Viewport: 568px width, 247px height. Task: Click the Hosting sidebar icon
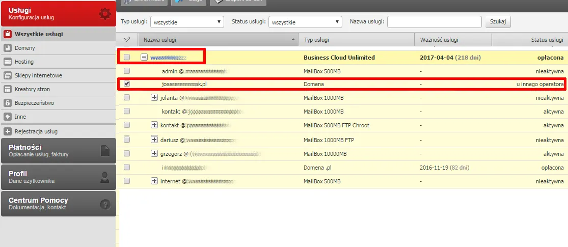(x=8, y=62)
